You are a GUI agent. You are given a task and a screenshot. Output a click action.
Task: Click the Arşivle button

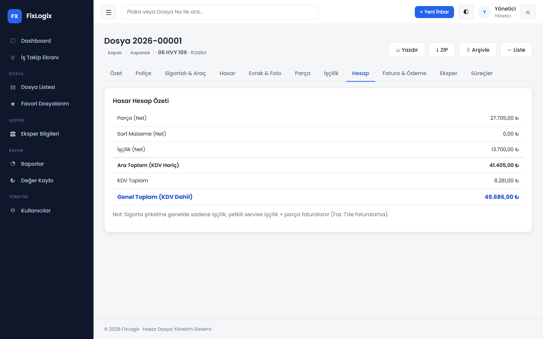[x=478, y=50]
